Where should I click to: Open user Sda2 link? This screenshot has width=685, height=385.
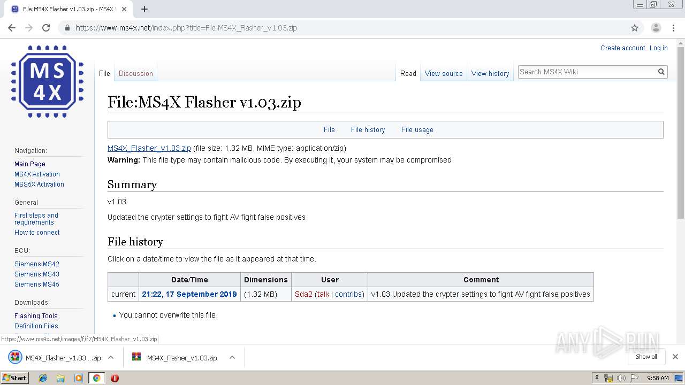pos(303,294)
